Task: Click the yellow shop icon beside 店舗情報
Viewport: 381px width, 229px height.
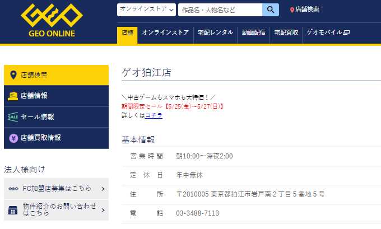Action: [13, 96]
